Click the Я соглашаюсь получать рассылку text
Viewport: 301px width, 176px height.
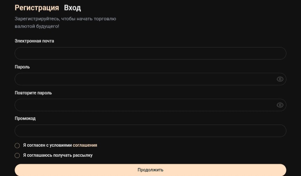pyautogui.click(x=58, y=155)
